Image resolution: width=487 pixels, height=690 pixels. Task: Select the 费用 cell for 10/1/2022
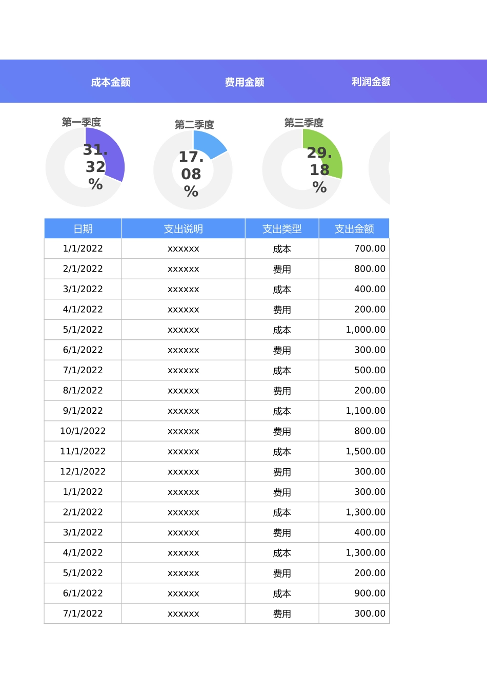[281, 431]
